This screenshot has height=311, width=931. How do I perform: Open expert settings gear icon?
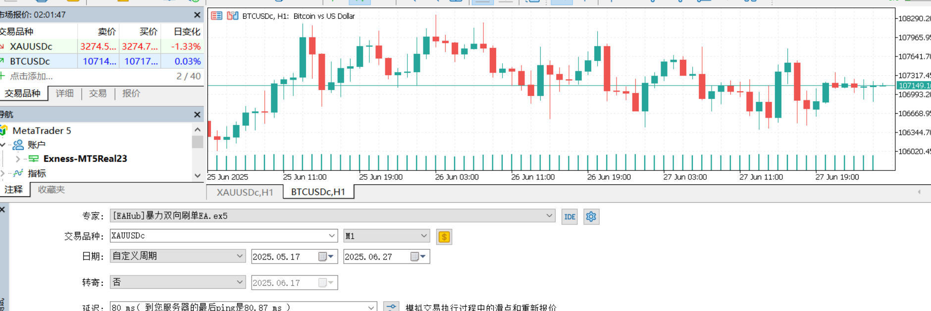tap(591, 217)
